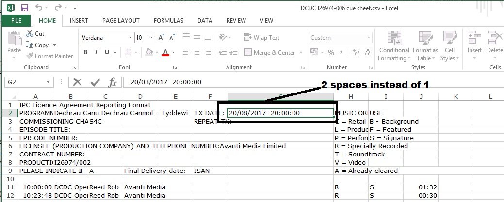Click Decrease Indent icon
The image size is (504, 202).
click(223, 52)
